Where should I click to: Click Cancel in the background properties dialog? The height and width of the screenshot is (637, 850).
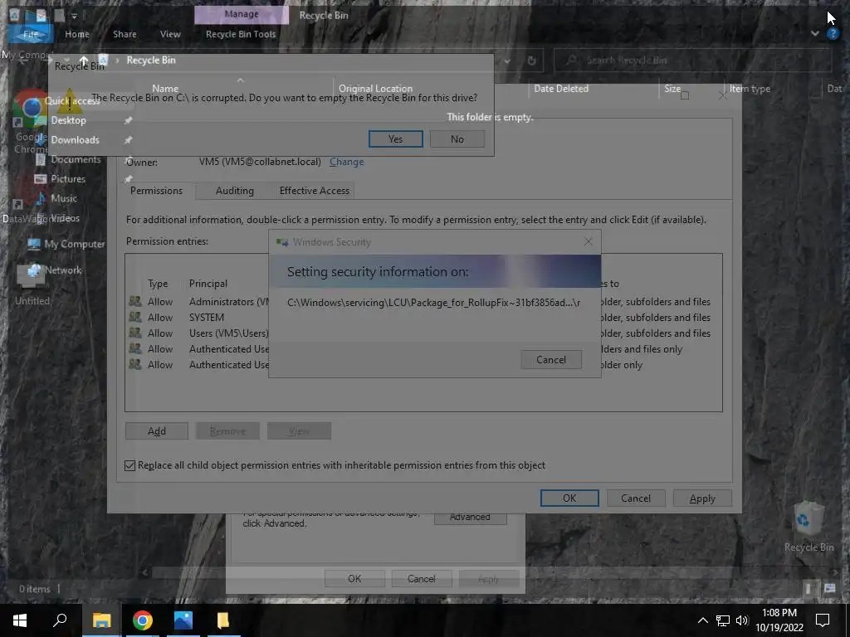click(421, 578)
